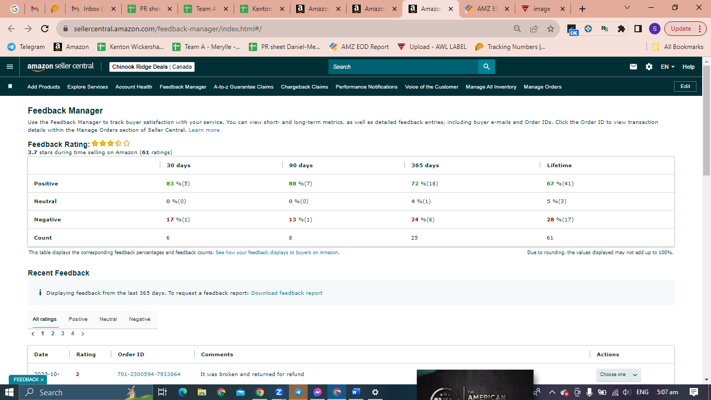
Task: Click the Chrome address bar URL
Action: coord(168,29)
